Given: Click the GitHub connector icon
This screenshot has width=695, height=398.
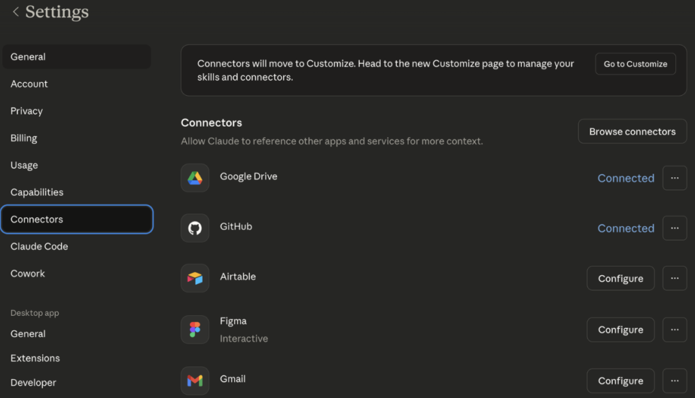Looking at the screenshot, I should (x=195, y=228).
